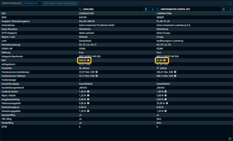Screen dimensions: 233x141
Task: Click the bank icon in the UNIGLOBAL column
Action: (x=146, y=9)
